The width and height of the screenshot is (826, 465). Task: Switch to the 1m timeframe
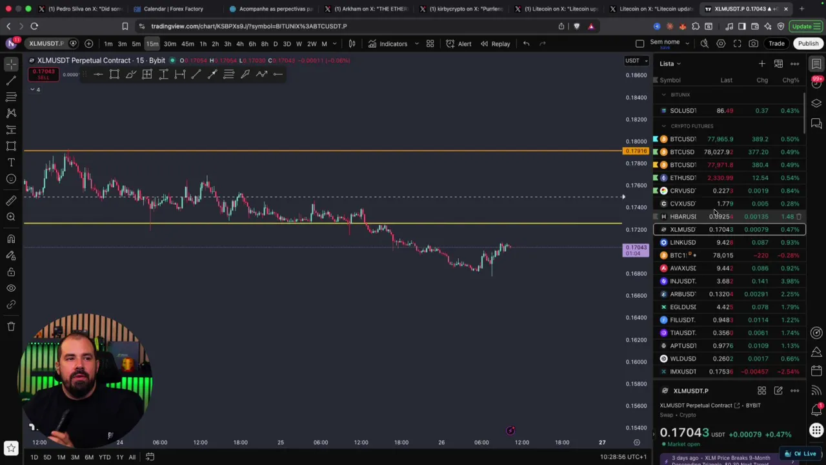point(108,44)
